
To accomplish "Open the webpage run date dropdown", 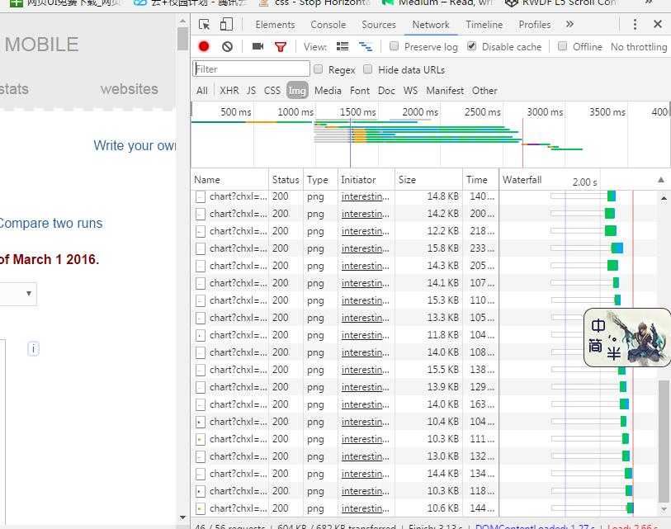I will [18, 294].
